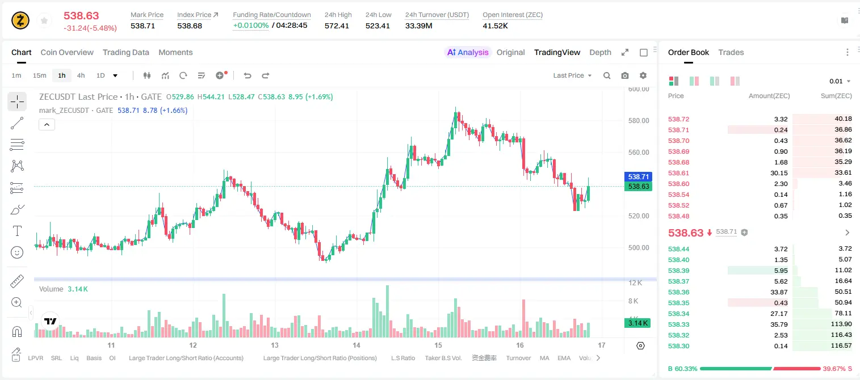The height and width of the screenshot is (380, 860).
Task: Show only sell orders in order book
Action: (735, 81)
